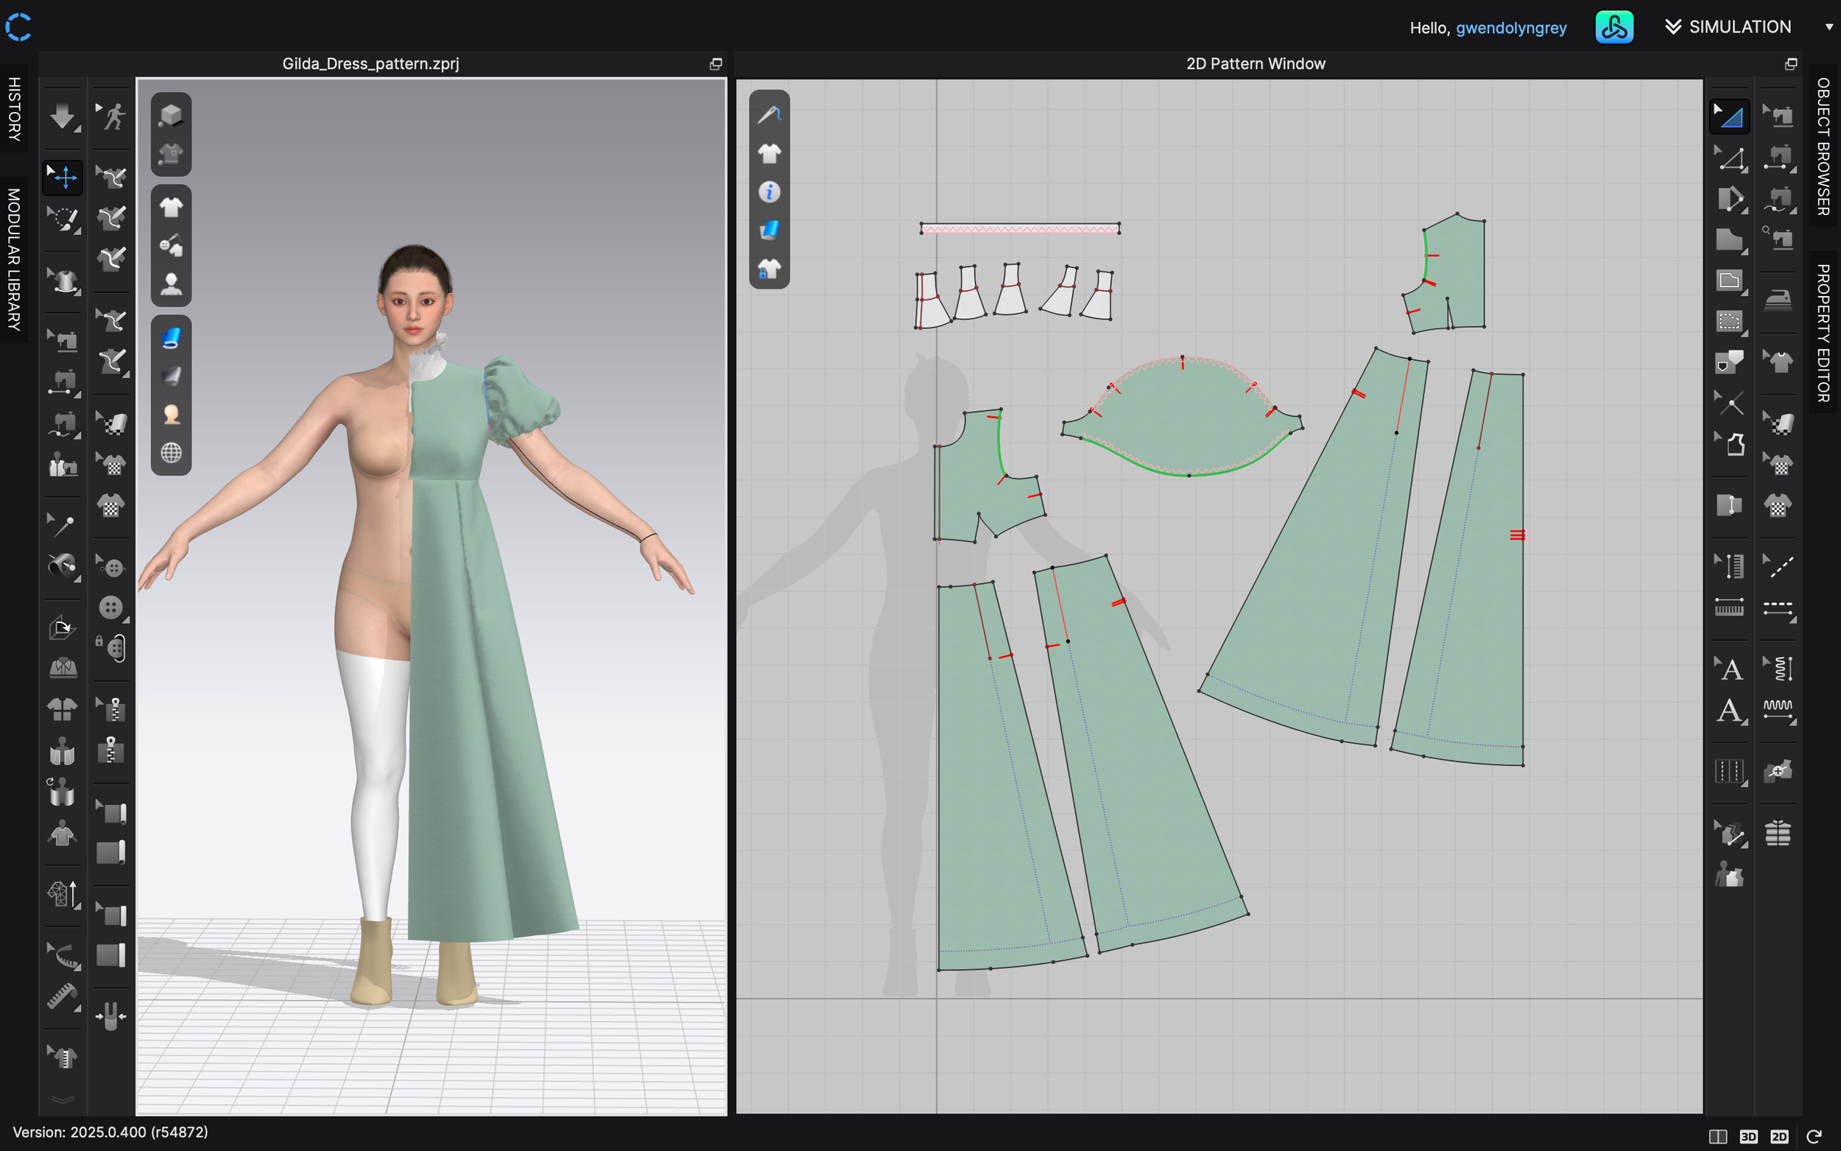Toggle the 2D pattern info icon
Viewport: 1841px width, 1151px height.
tap(769, 191)
